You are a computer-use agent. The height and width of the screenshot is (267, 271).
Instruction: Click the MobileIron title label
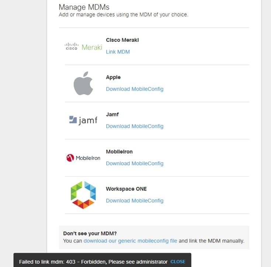[119, 152]
